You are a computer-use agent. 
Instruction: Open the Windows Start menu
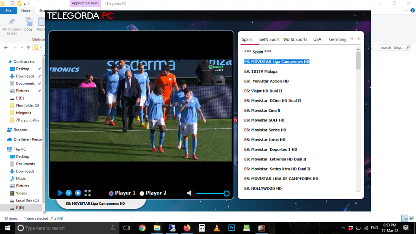pos(7,228)
